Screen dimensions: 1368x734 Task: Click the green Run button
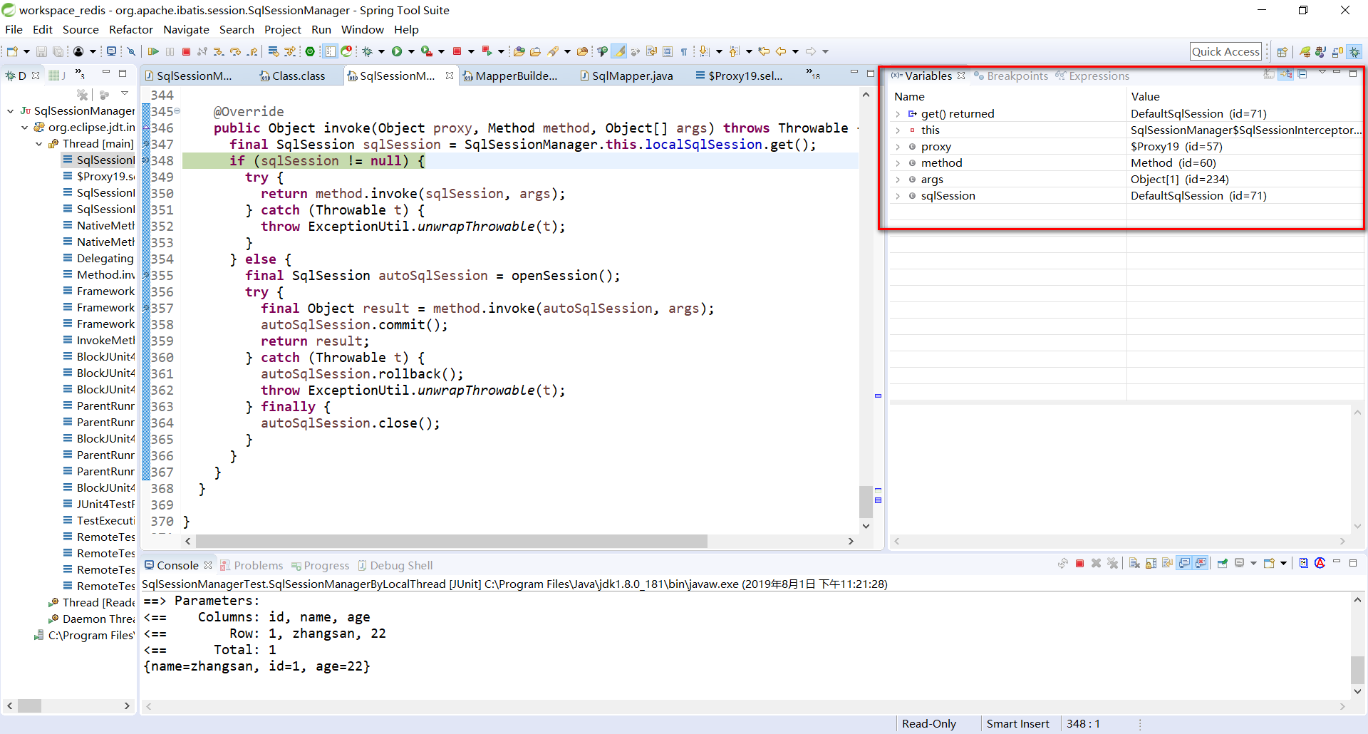(x=397, y=51)
